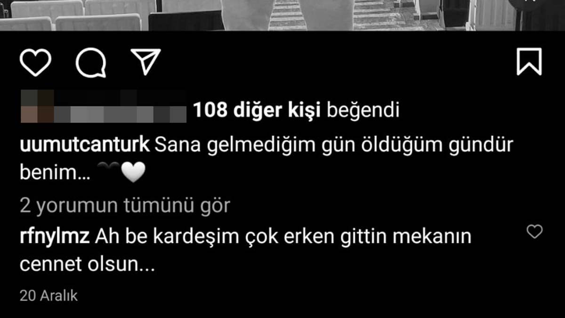This screenshot has width=565, height=318.
Task: Click the 20 Aralık post date
Action: (48, 296)
